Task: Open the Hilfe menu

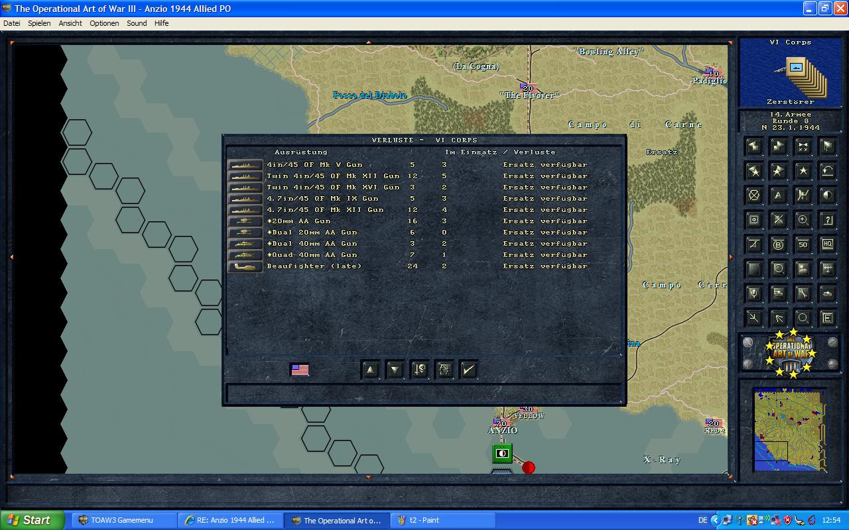Action: pos(162,23)
